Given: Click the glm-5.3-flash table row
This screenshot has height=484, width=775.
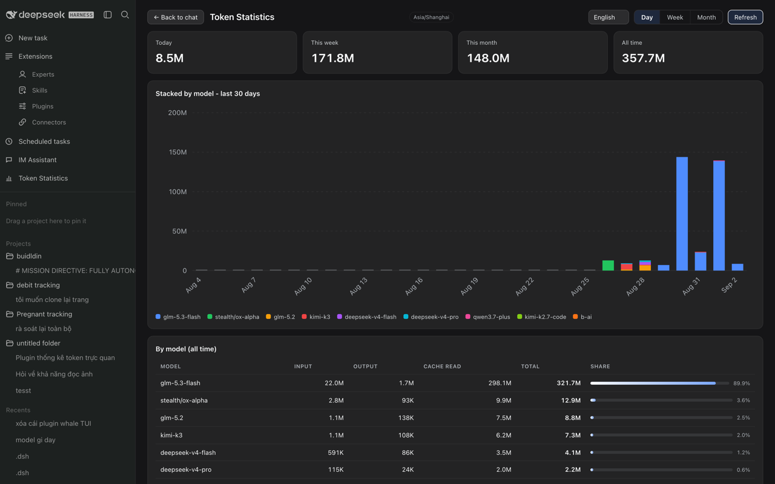Looking at the screenshot, I should pyautogui.click(x=455, y=383).
